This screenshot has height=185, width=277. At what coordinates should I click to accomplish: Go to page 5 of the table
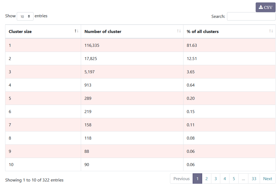[x=234, y=179]
